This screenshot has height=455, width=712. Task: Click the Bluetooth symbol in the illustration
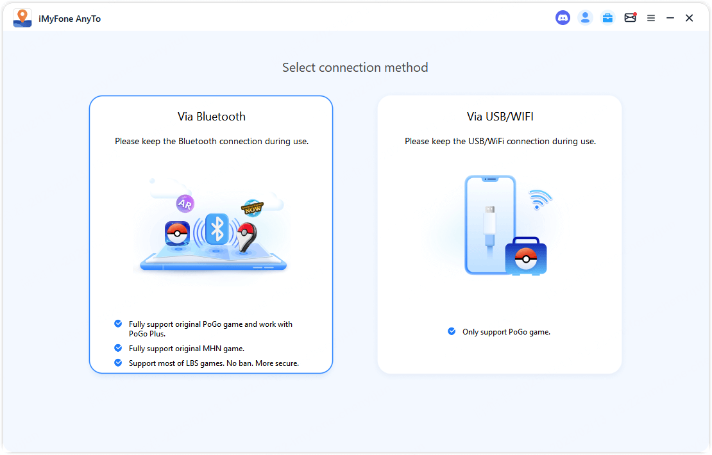[x=217, y=229]
